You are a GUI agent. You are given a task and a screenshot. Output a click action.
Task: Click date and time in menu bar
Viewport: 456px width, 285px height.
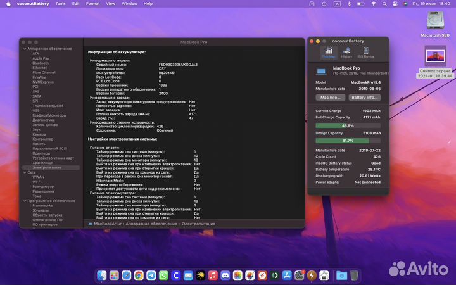pyautogui.click(x=431, y=4)
